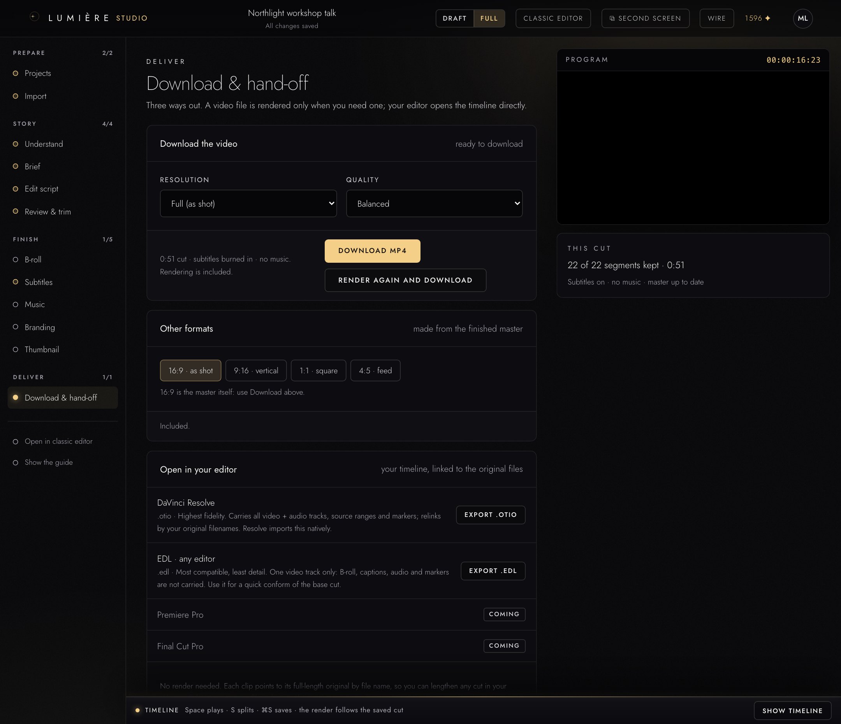Show the timeline panel
841x724 pixels.
pyautogui.click(x=792, y=711)
